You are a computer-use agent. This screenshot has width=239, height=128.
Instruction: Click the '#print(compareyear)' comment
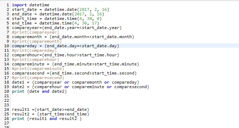pos(35,32)
